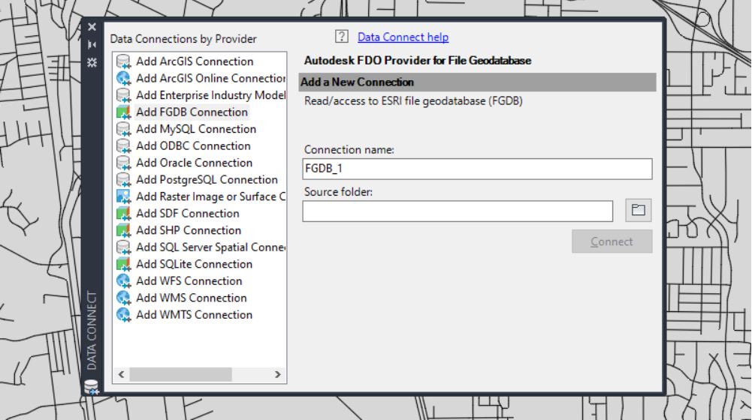The image size is (752, 420).
Task: Click the SHP Connection icon
Action: (124, 230)
